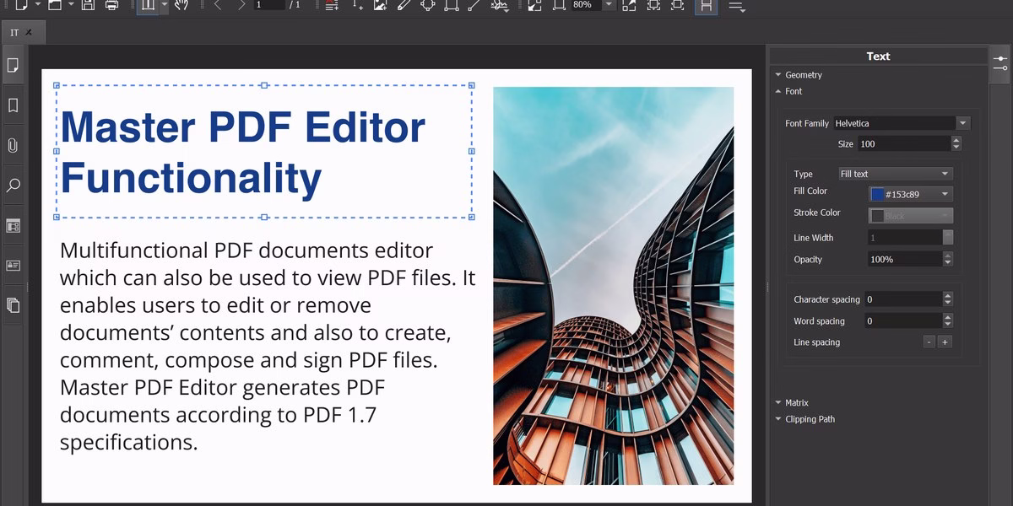Click the second dashed-square icon right of zoom
Image resolution: width=1013 pixels, height=506 pixels.
(677, 6)
